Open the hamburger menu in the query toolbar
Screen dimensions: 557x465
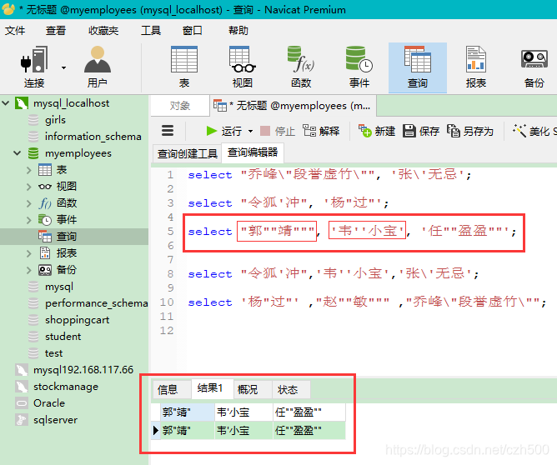168,131
